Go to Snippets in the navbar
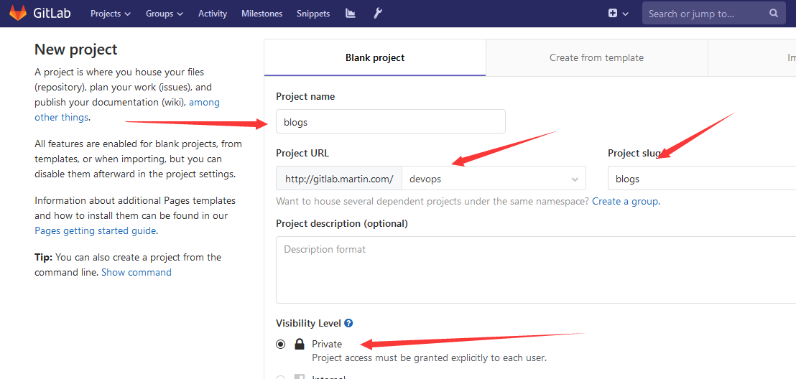The height and width of the screenshot is (379, 796). [313, 14]
